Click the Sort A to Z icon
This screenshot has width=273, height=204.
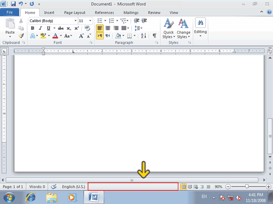tap(143, 36)
